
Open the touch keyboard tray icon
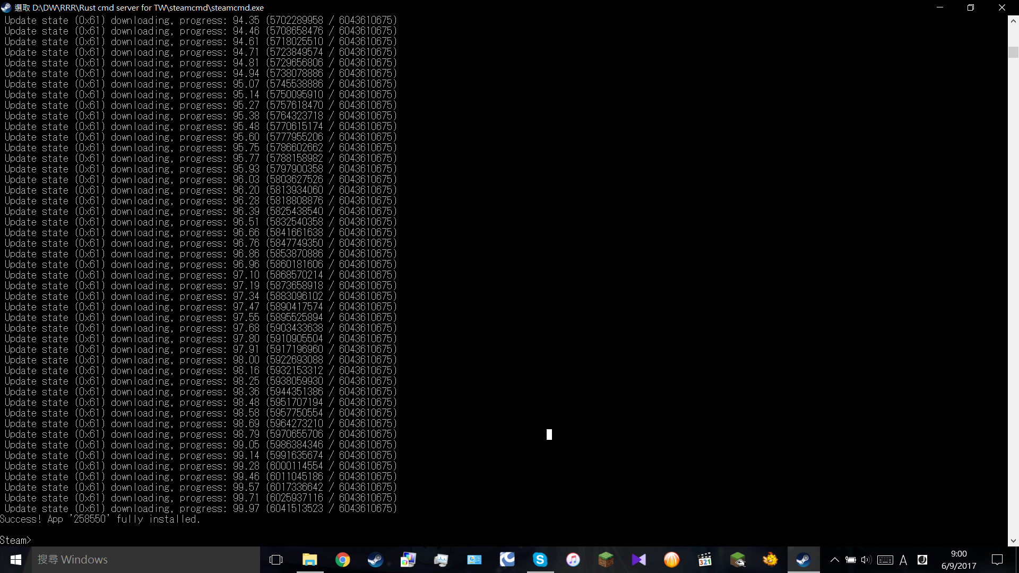[885, 560]
